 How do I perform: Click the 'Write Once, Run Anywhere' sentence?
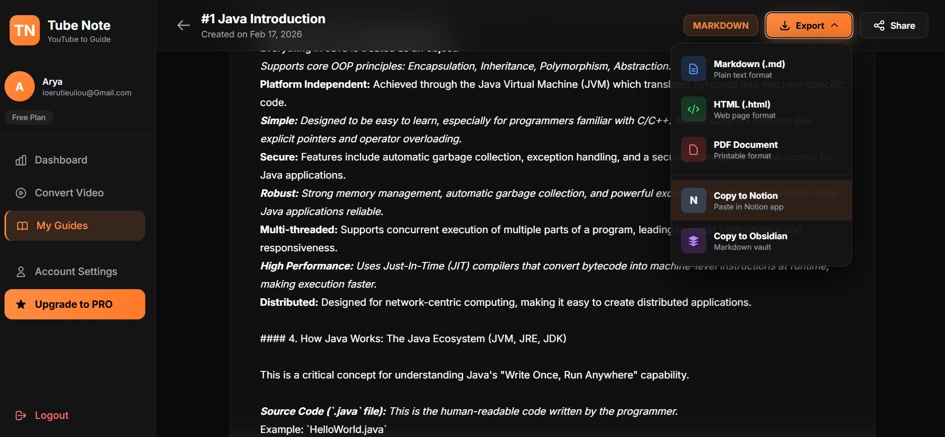pyautogui.click(x=474, y=375)
